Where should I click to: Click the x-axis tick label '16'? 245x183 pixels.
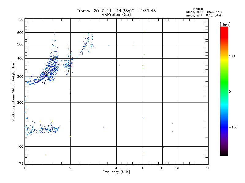coord(208,168)
